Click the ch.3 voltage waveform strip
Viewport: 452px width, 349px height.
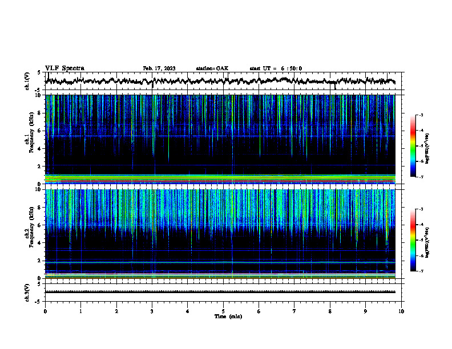coord(220,292)
